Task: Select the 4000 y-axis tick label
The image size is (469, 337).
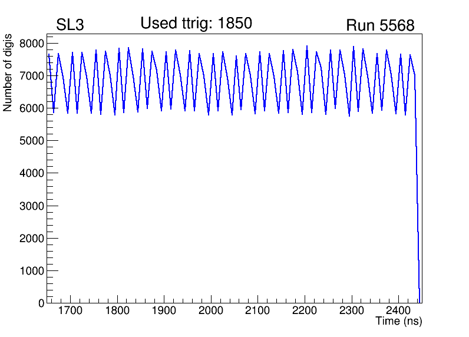Action: click(32, 173)
